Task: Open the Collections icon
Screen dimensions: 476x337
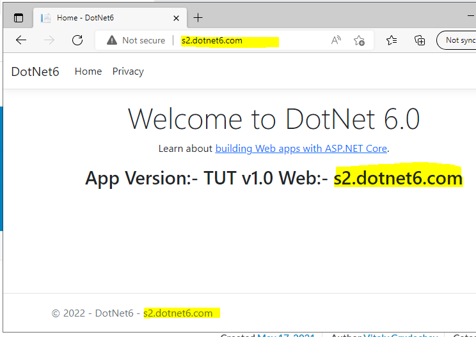Action: tap(420, 40)
